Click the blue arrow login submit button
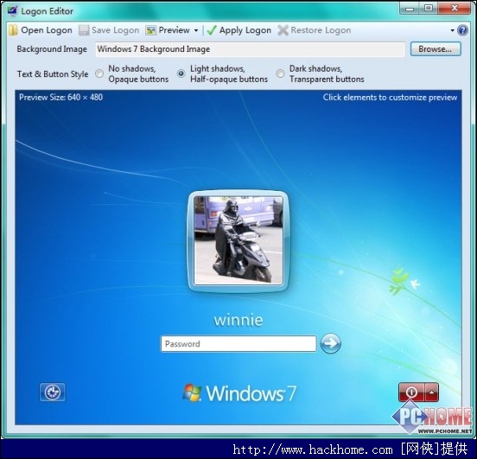The image size is (477, 459). (331, 344)
